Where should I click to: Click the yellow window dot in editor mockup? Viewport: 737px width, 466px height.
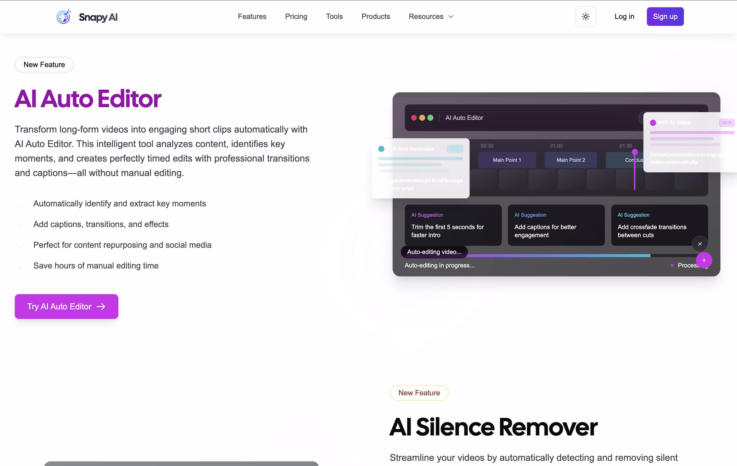[422, 118]
